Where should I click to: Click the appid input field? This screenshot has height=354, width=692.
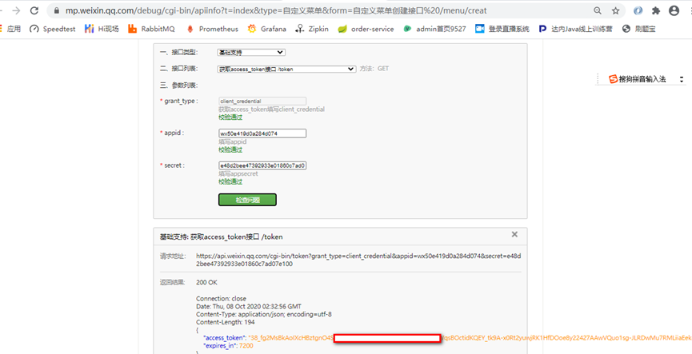click(x=262, y=133)
